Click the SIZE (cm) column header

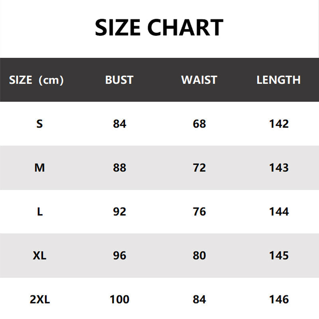[36, 80]
